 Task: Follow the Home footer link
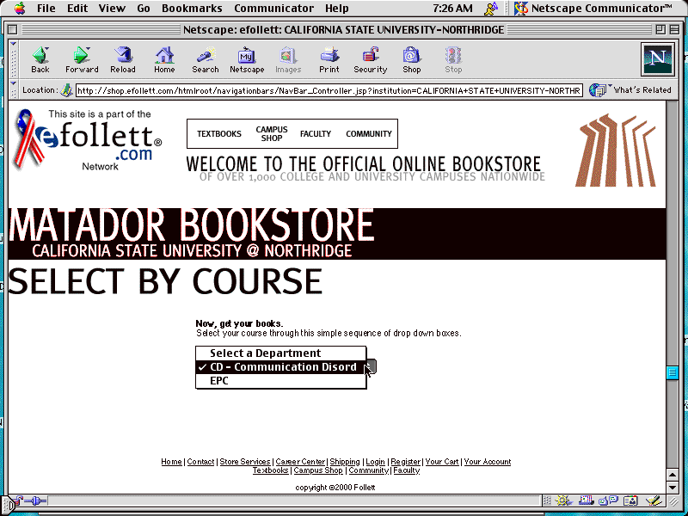tap(171, 462)
